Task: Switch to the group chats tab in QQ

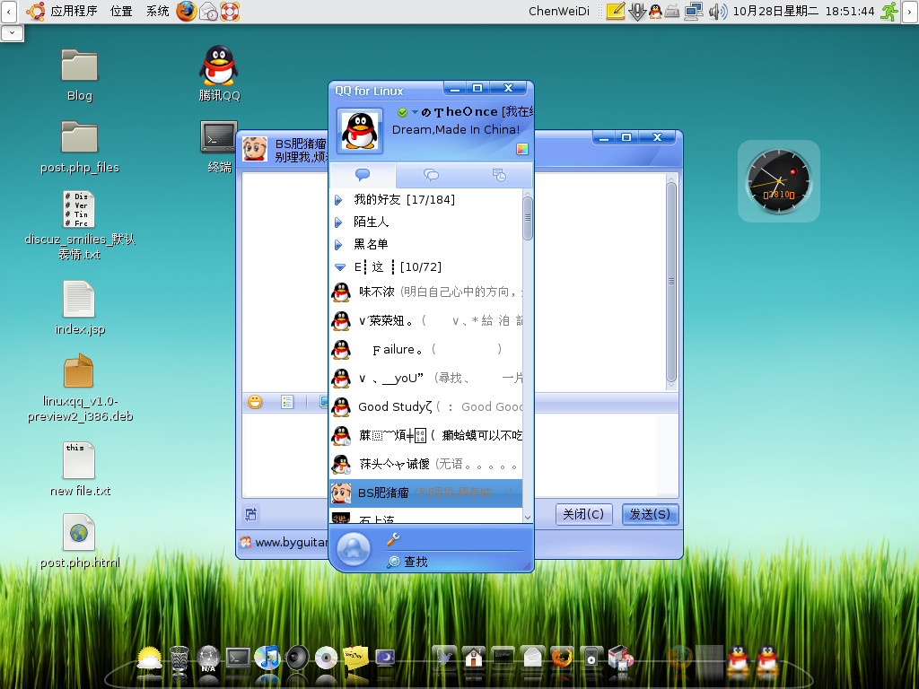Action: [x=431, y=175]
